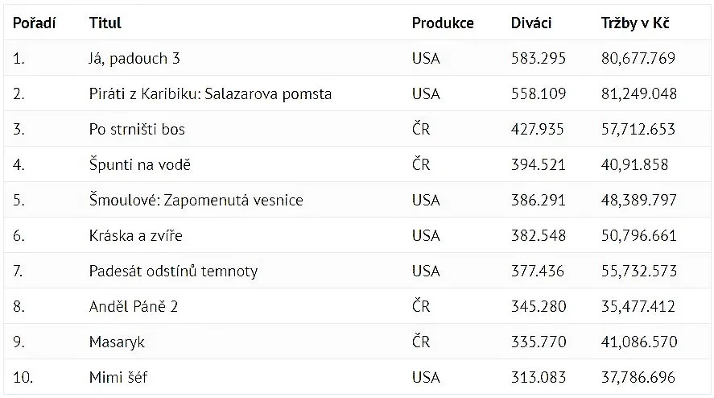The image size is (714, 398).
Task: Select the revenue value 41,086.570
Action: pyautogui.click(x=639, y=342)
